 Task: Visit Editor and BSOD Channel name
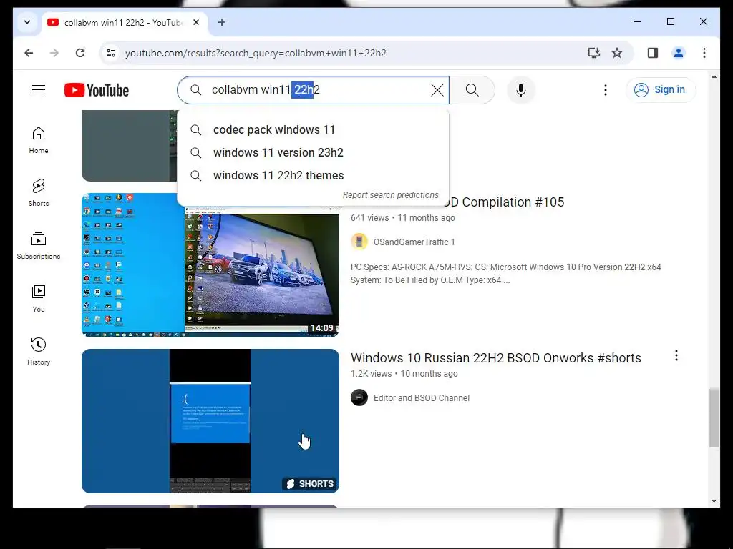click(422, 397)
